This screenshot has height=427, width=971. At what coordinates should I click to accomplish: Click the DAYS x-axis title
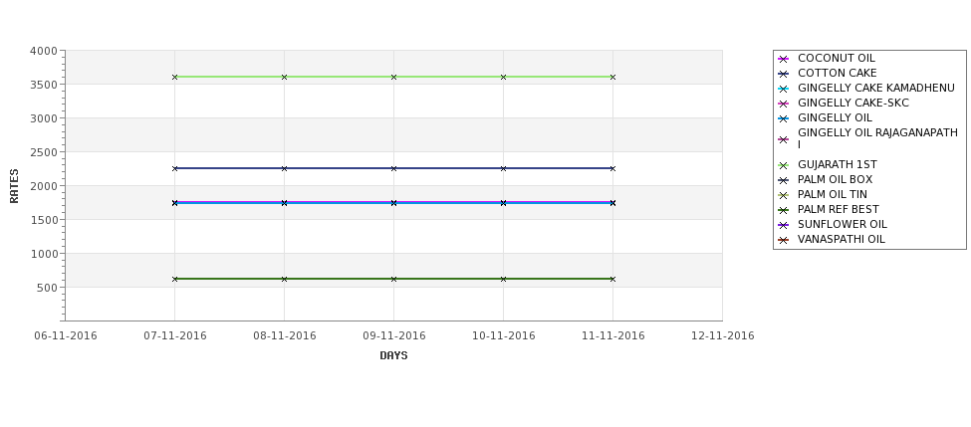point(393,355)
